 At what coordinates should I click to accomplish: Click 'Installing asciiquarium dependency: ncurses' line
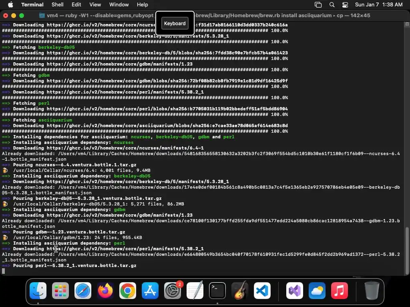(x=68, y=142)
